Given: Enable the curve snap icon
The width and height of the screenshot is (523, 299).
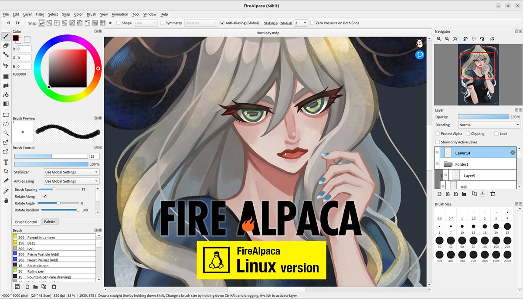Looking at the screenshot, I should click(88, 23).
